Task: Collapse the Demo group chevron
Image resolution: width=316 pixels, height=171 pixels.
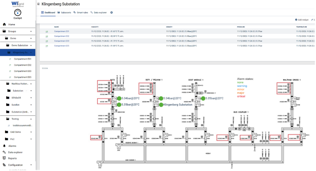Action: 31,38
